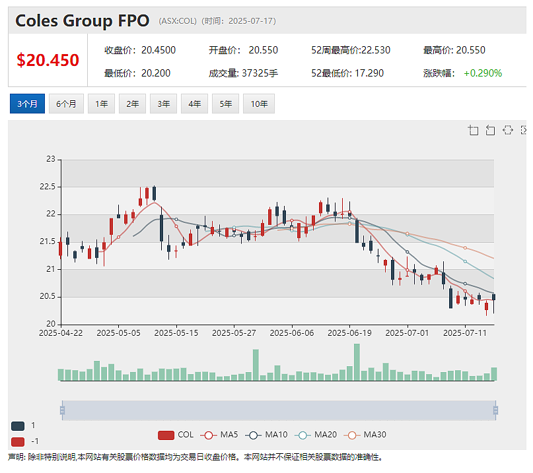Toggle the MA5 line legend
This screenshot has height=473, width=533.
219,435
